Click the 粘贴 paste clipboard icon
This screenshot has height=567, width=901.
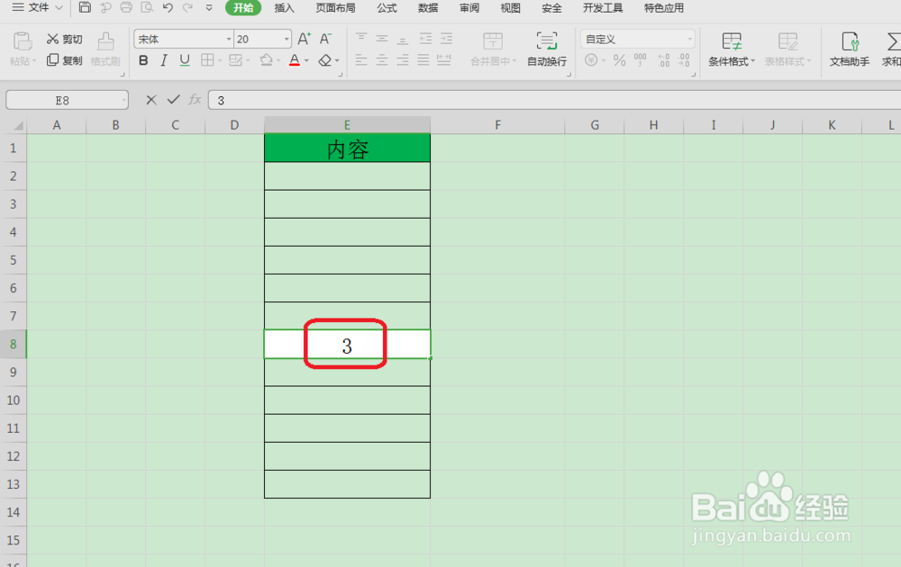click(x=23, y=41)
